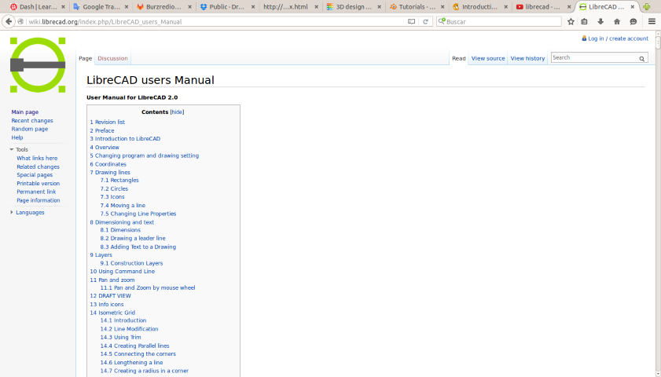The height and width of the screenshot is (377, 661).
Task: Open the Permanent link
Action: point(36,192)
